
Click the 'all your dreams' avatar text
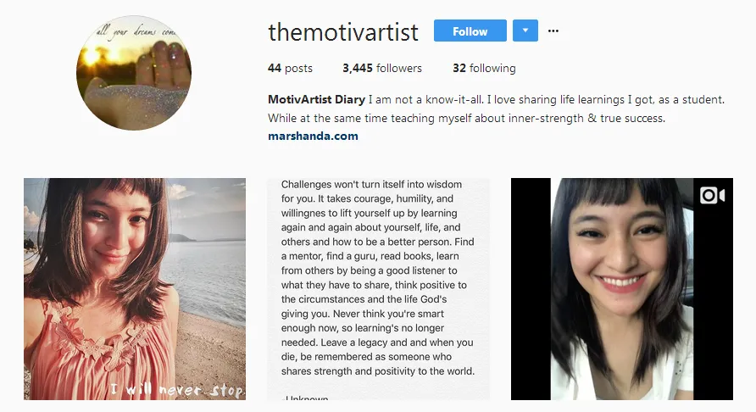[136, 32]
